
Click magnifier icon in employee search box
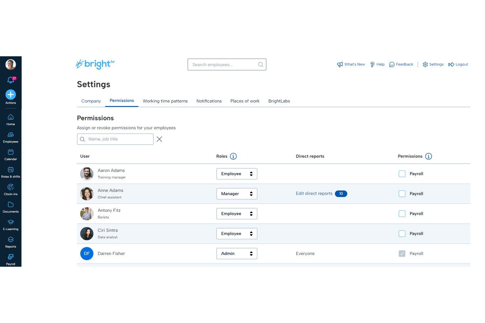tap(261, 64)
